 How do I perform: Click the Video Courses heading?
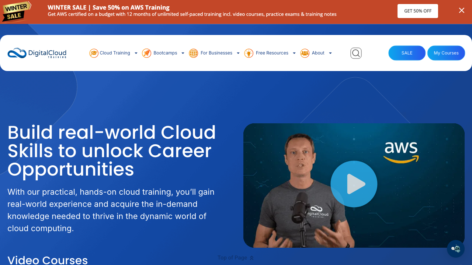click(48, 260)
